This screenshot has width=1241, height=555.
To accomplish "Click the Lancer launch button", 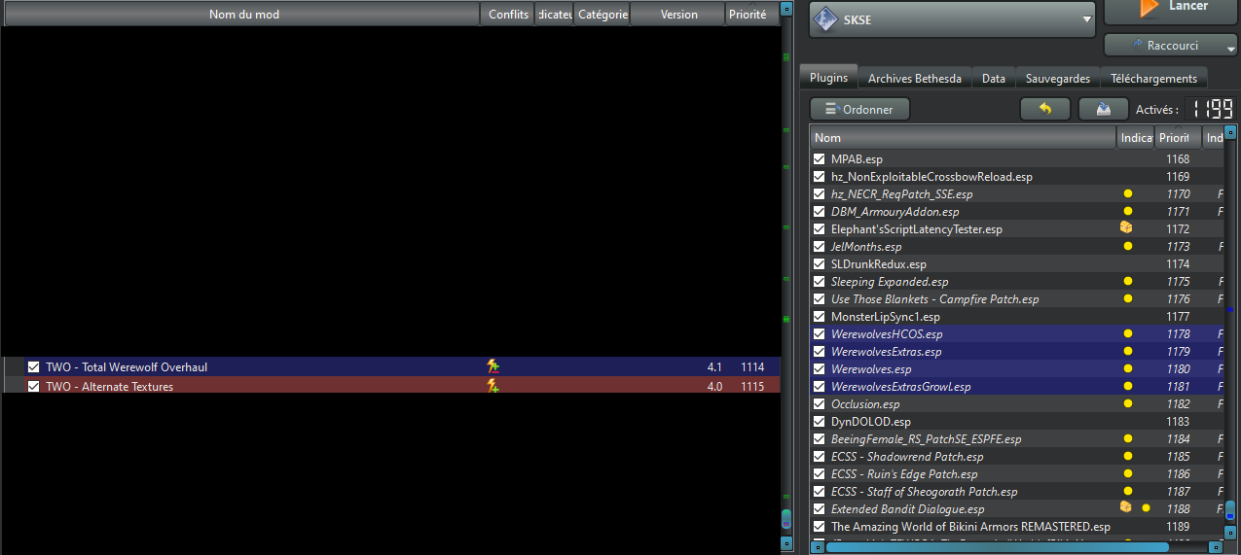I will (x=1171, y=11).
